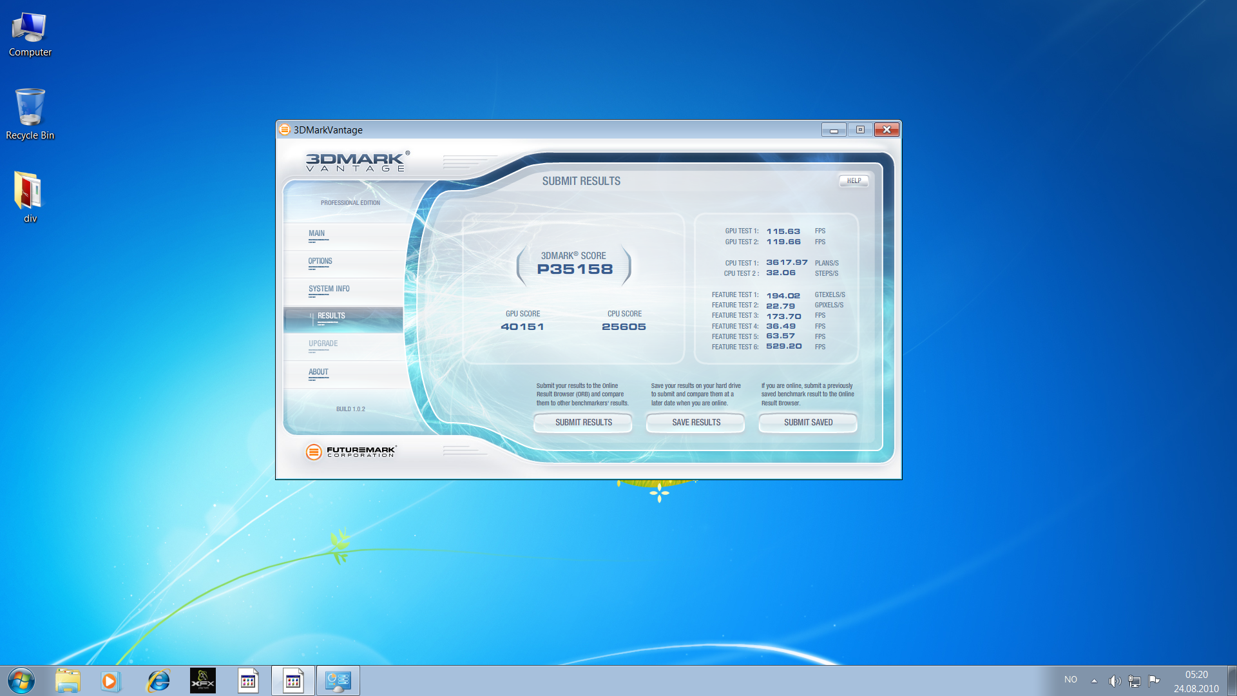Launch Windows Media Player from taskbar
This screenshot has width=1237, height=696.
click(x=110, y=681)
